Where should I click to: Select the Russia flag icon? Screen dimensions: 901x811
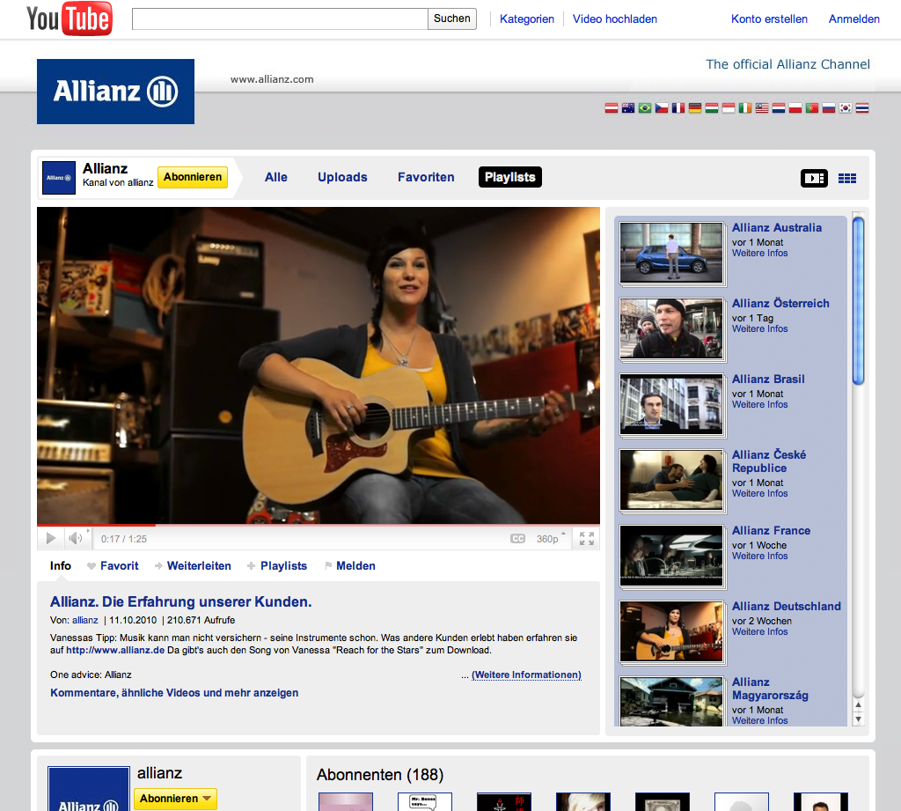tap(829, 108)
